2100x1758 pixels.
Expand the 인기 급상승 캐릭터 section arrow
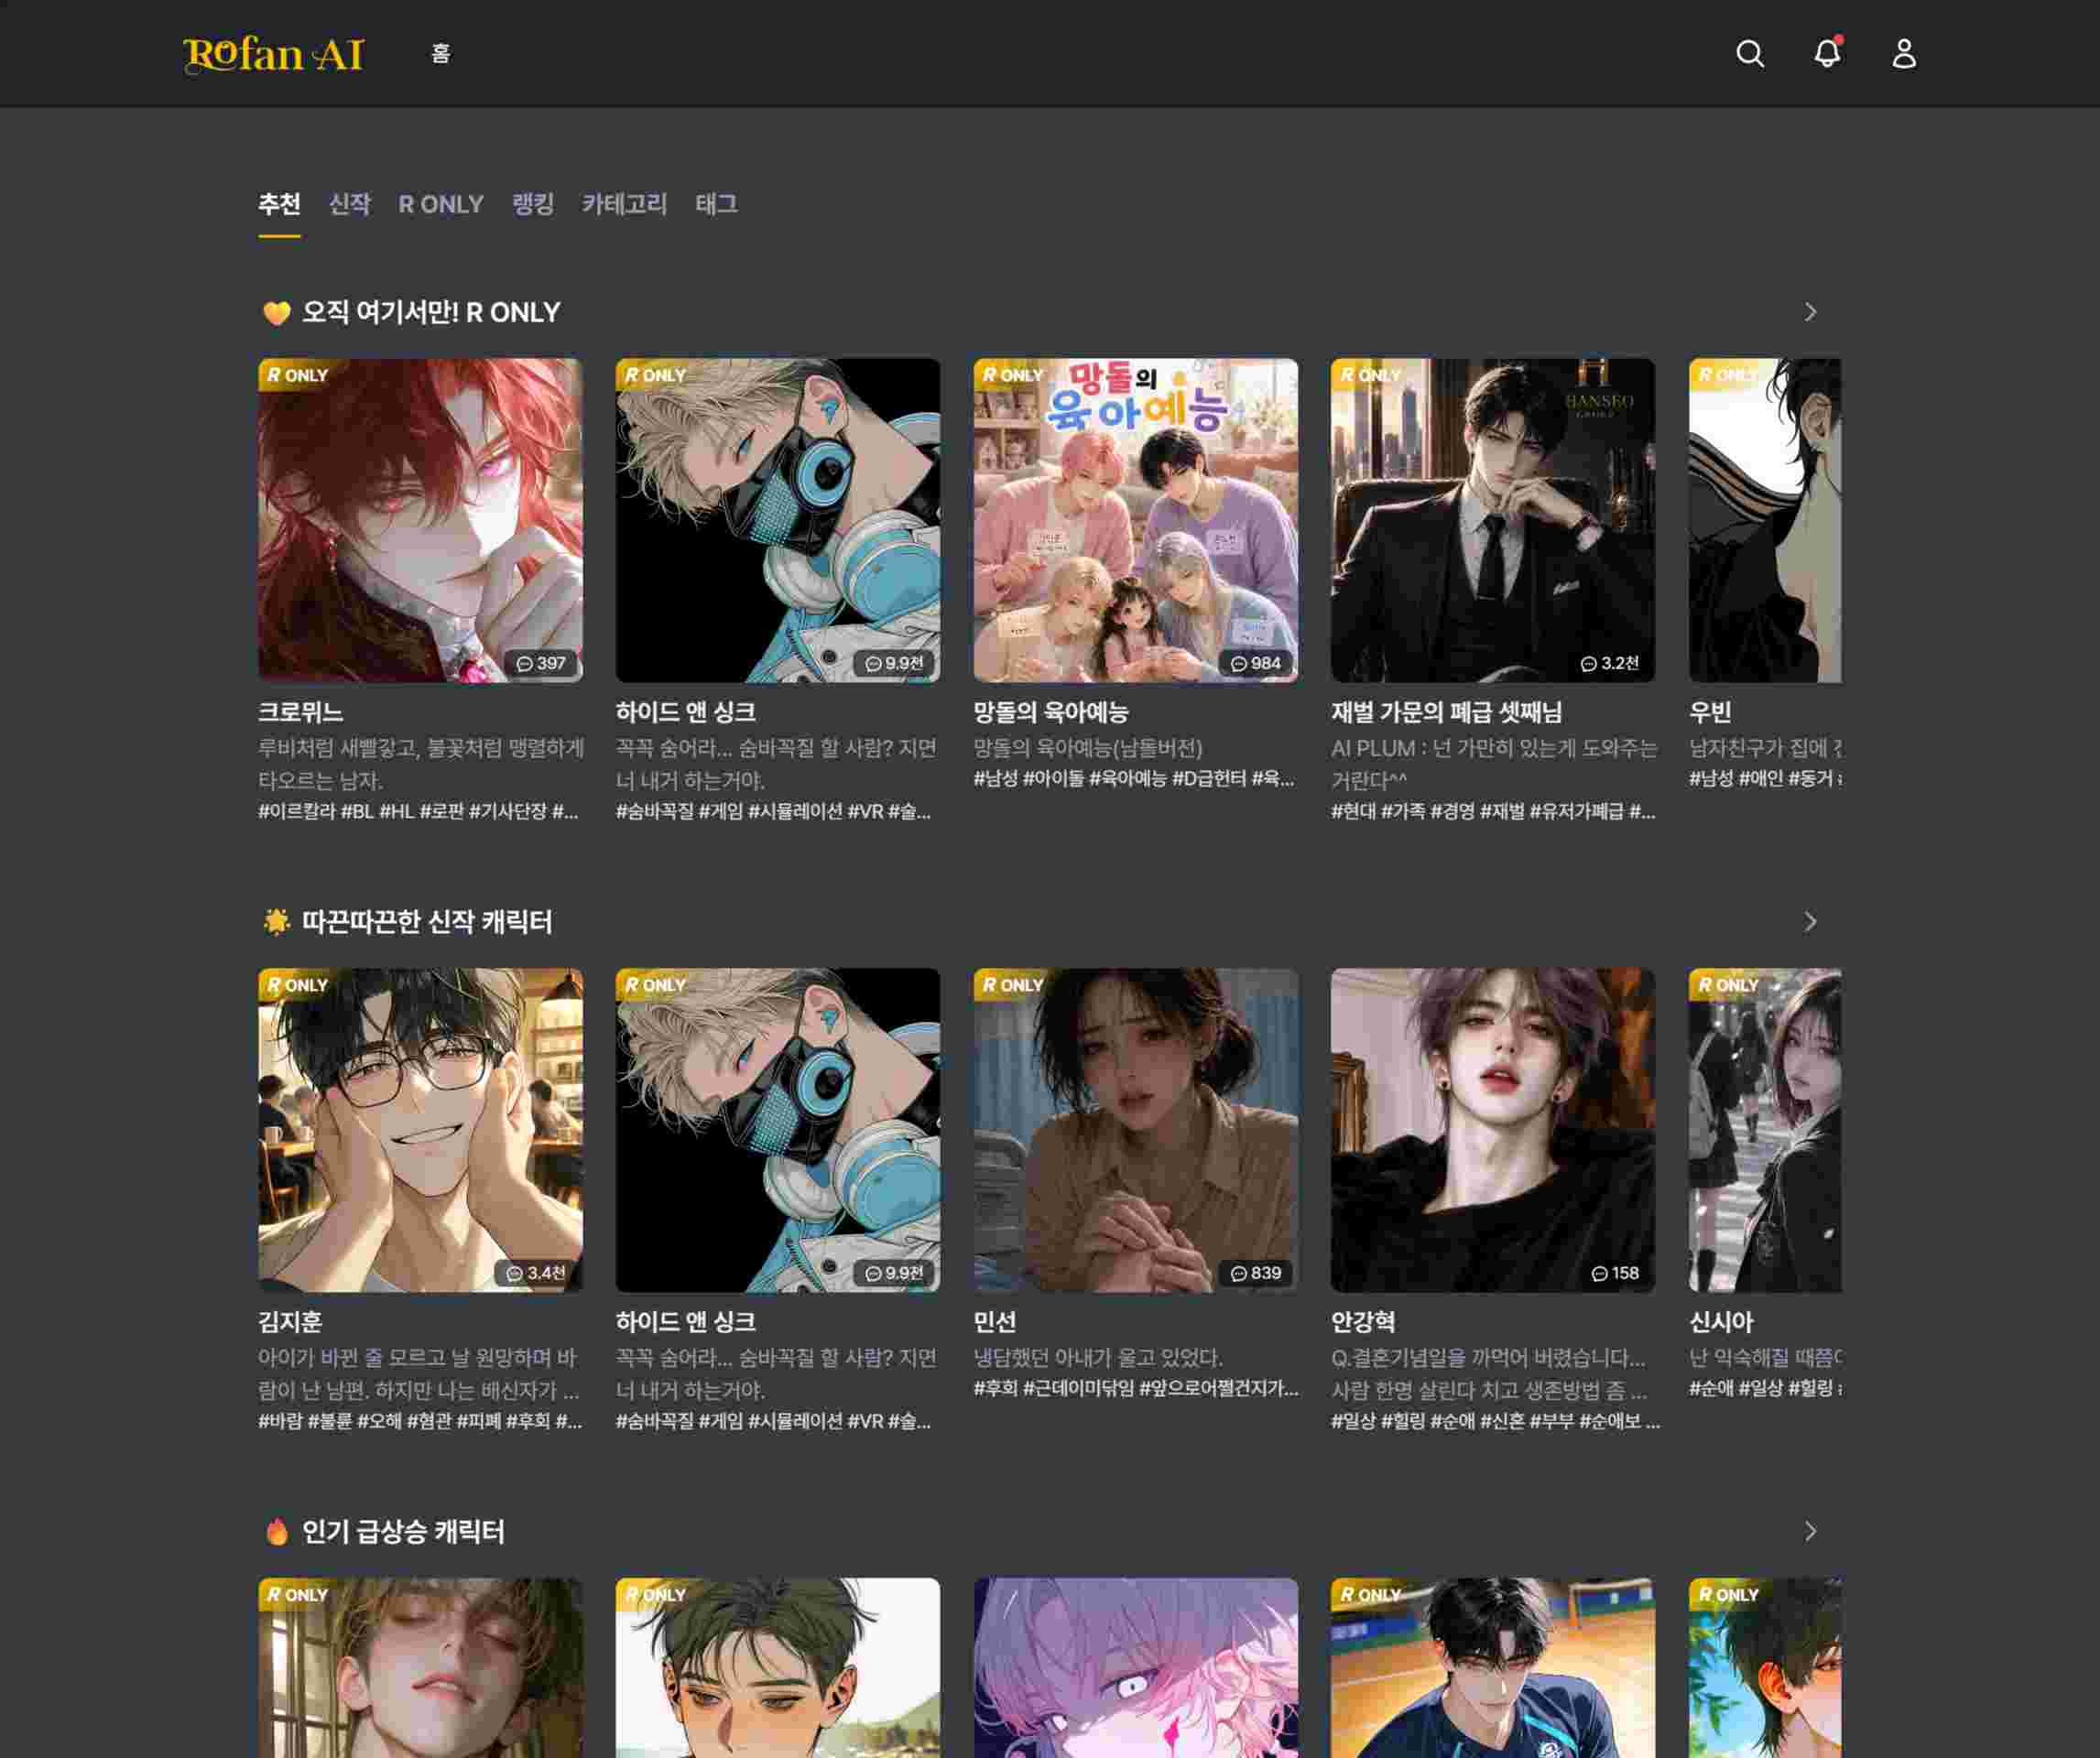(1810, 1531)
